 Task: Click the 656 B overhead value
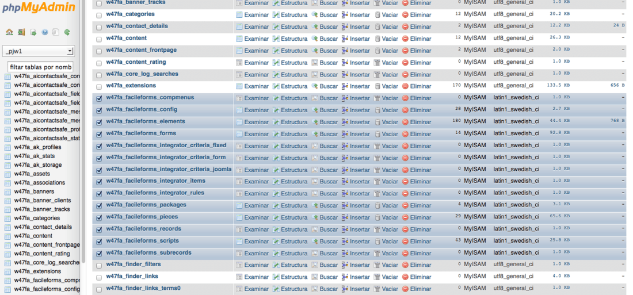(x=617, y=86)
